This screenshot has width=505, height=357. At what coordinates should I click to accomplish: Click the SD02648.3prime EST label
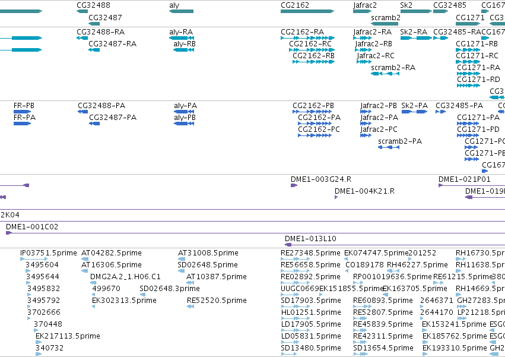coord(170,288)
